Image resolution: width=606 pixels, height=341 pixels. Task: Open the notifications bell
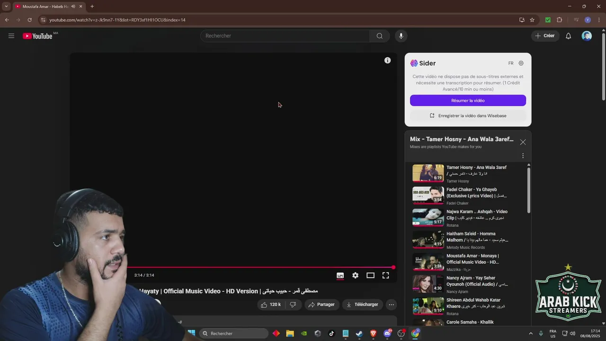569,36
